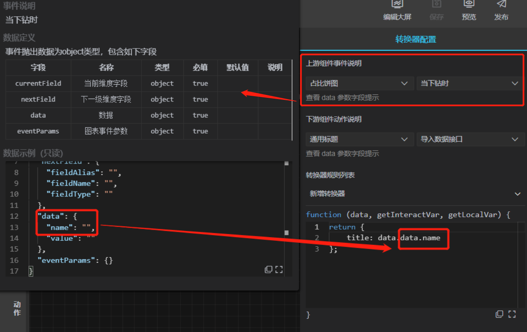Viewport: 527px width, 332px height.
Task: Click the 数据示例 (只读) heading
Action: (x=33, y=153)
